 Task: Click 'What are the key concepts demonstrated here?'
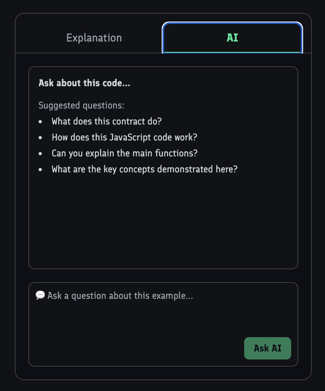(x=144, y=169)
